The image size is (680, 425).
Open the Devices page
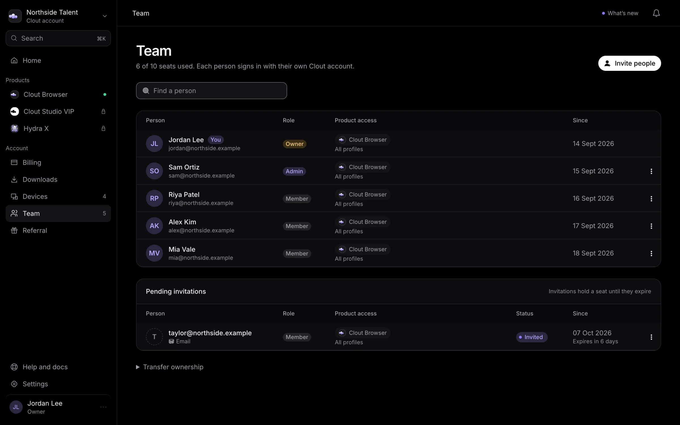58,196
